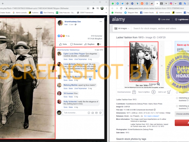Viewport: 189px width, 142px height.
Task: Add GIF in comment box
Action: point(96,113)
